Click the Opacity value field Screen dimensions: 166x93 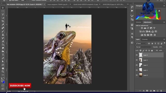[x=161, y=47]
